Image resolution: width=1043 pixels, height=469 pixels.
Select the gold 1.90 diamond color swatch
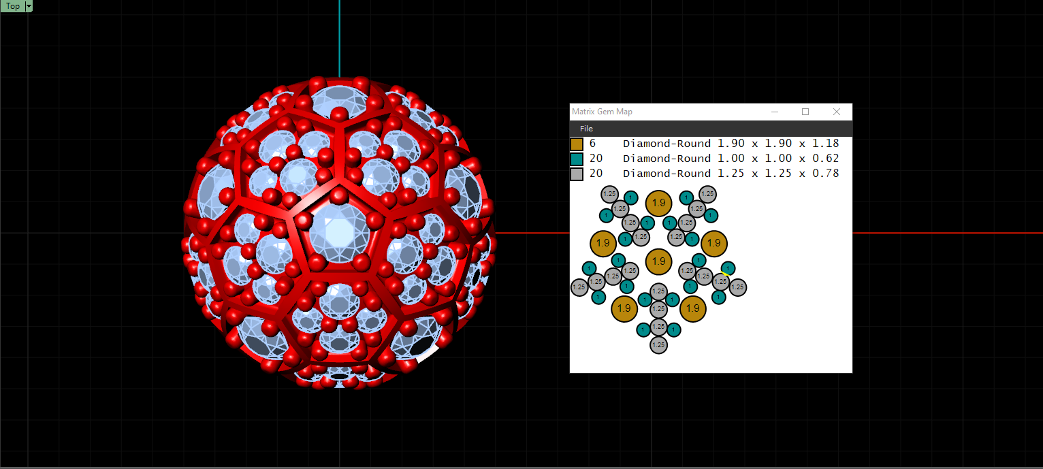tap(577, 144)
